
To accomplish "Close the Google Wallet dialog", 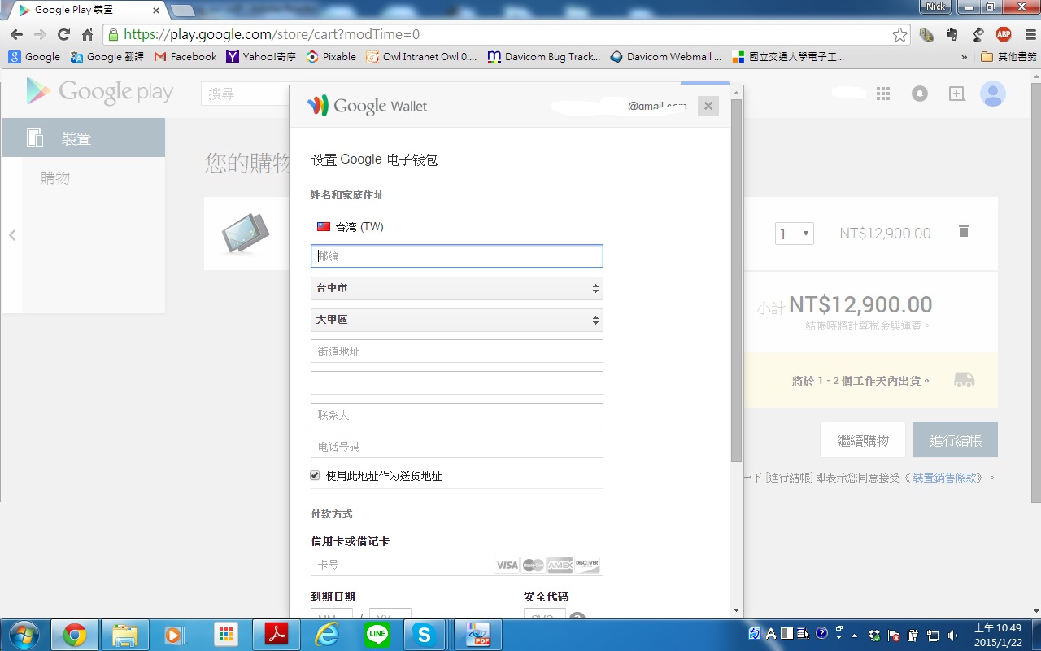I will point(708,106).
